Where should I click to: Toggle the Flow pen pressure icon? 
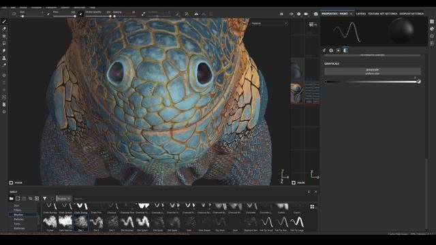[x=81, y=14]
